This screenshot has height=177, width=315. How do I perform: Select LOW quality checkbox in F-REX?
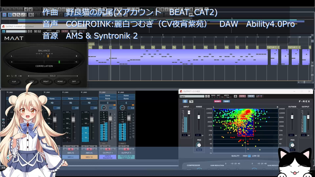tap(259, 156)
